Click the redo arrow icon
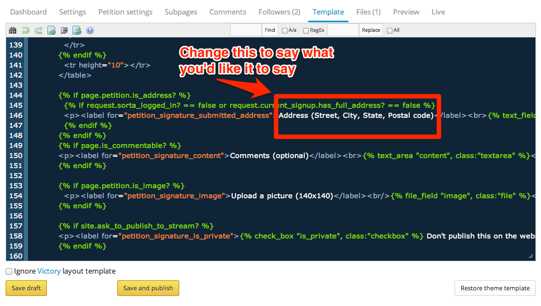This screenshot has height=306, width=541. pyautogui.click(x=39, y=30)
